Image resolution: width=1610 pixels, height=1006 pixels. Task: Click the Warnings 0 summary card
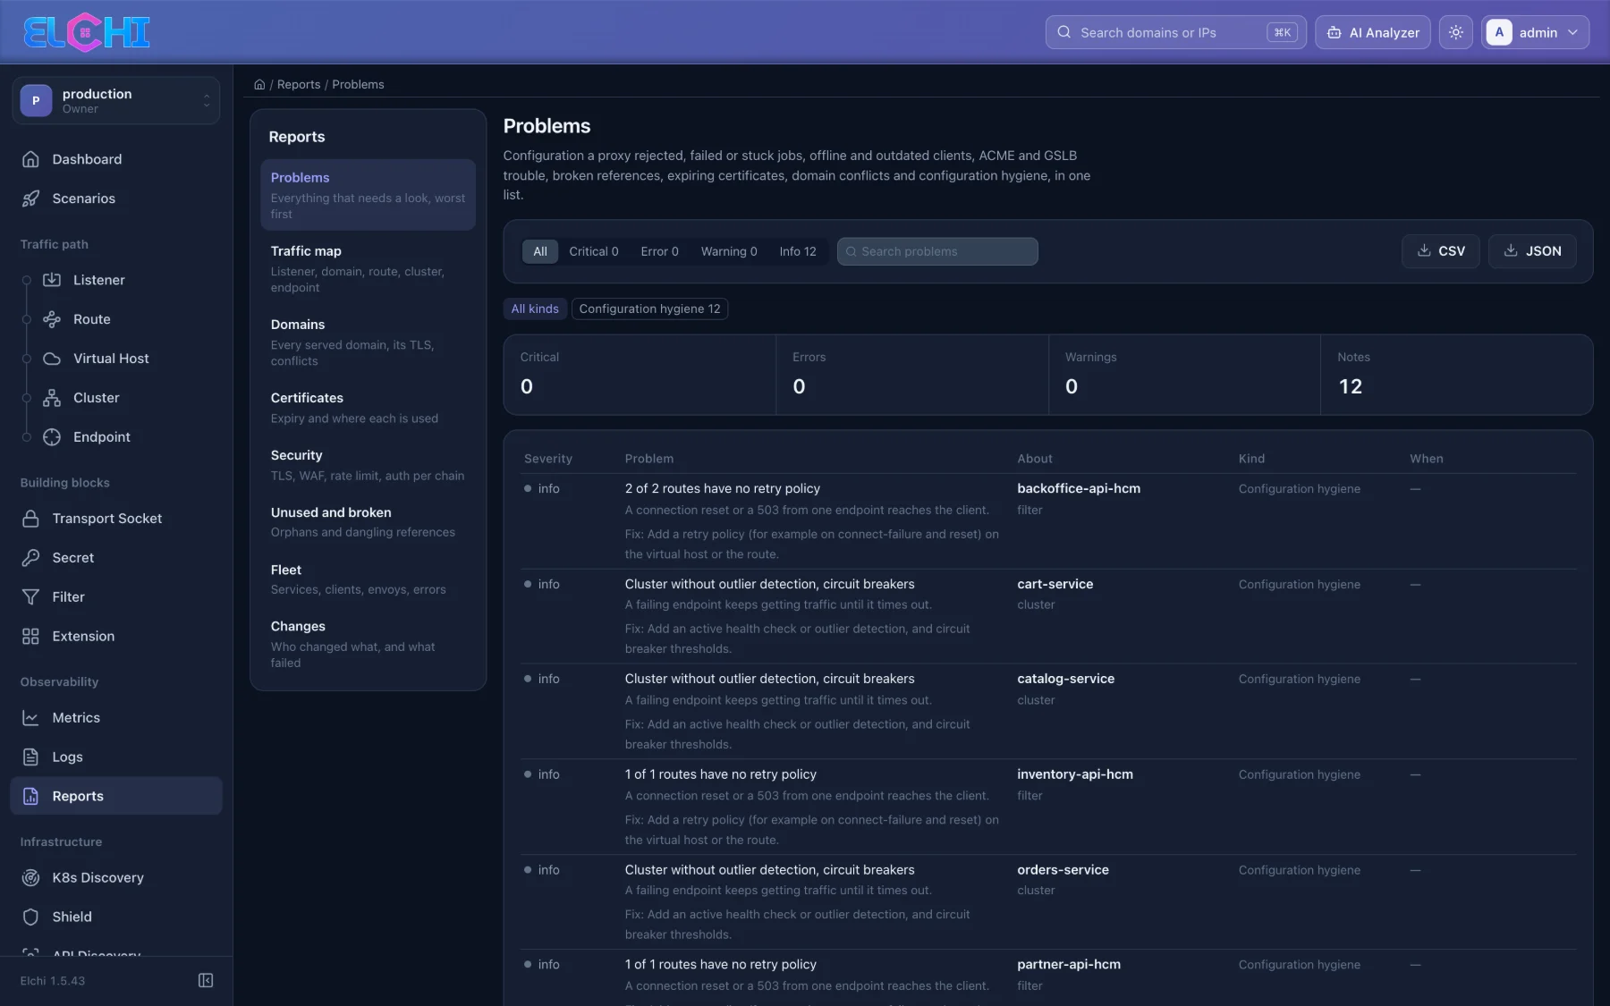(1184, 375)
